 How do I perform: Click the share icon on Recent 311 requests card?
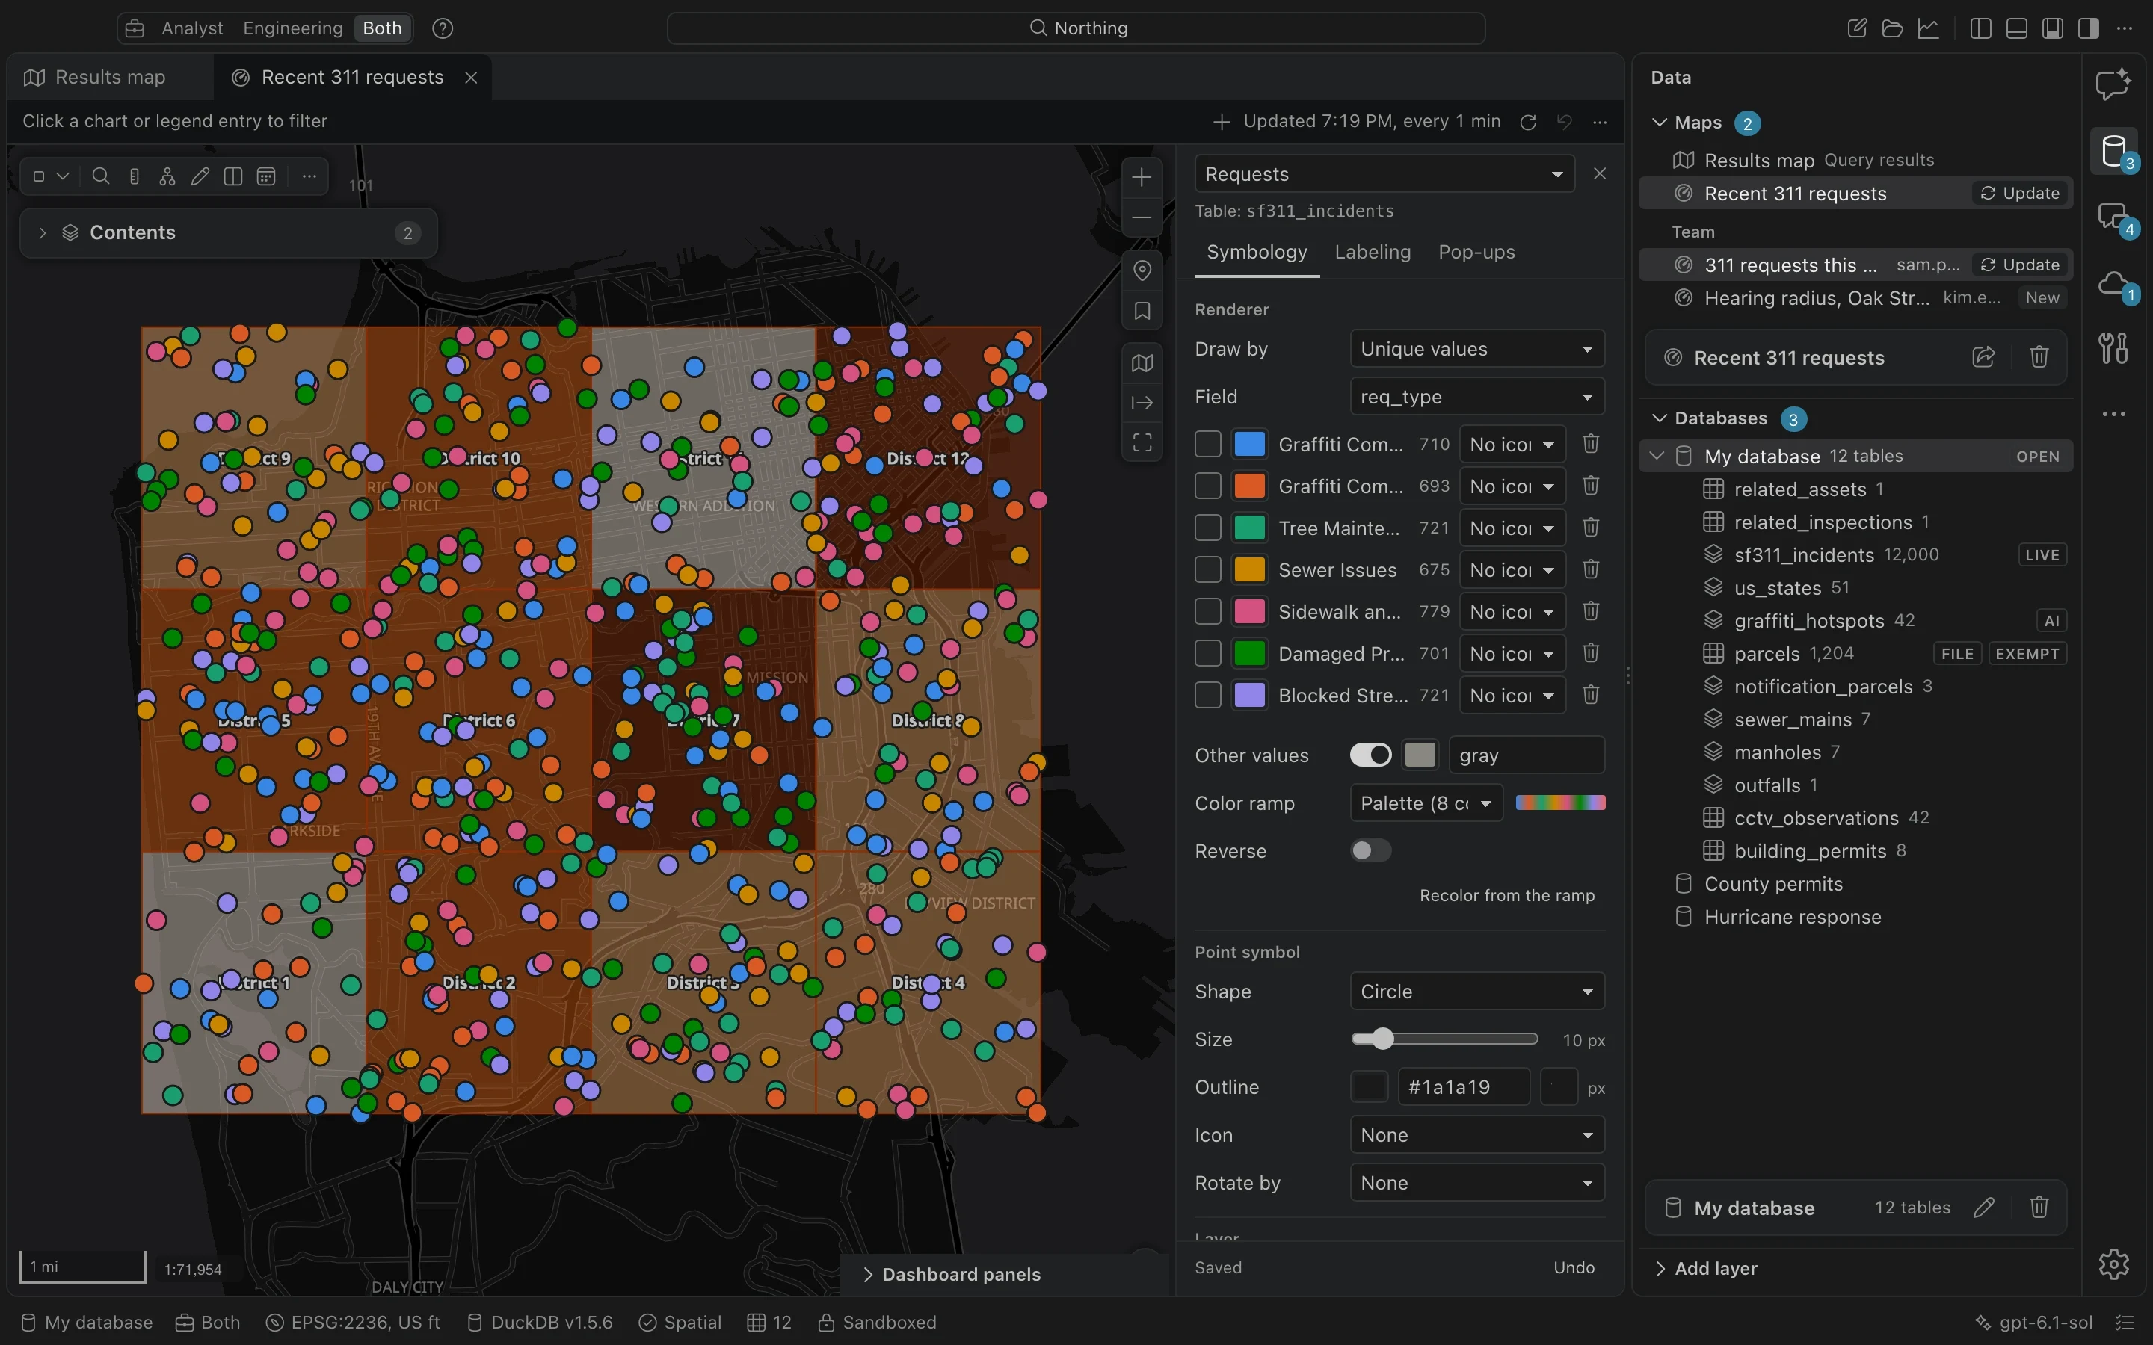pos(1984,358)
